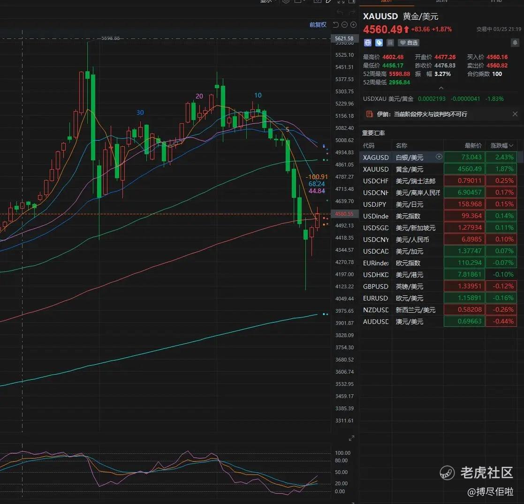Select the EURindex 欧元指数 row
Viewport: 524px width, 504px height.
pos(438,263)
